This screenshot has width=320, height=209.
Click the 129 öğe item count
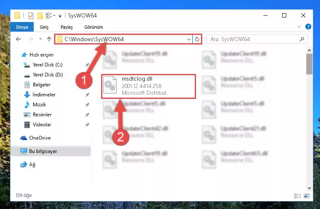point(24,195)
